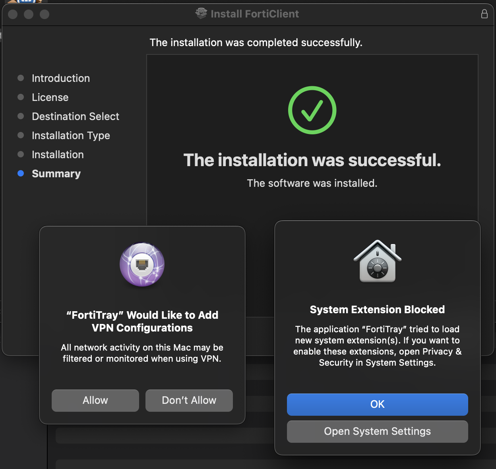Select the Installation step in sidebar

click(58, 155)
